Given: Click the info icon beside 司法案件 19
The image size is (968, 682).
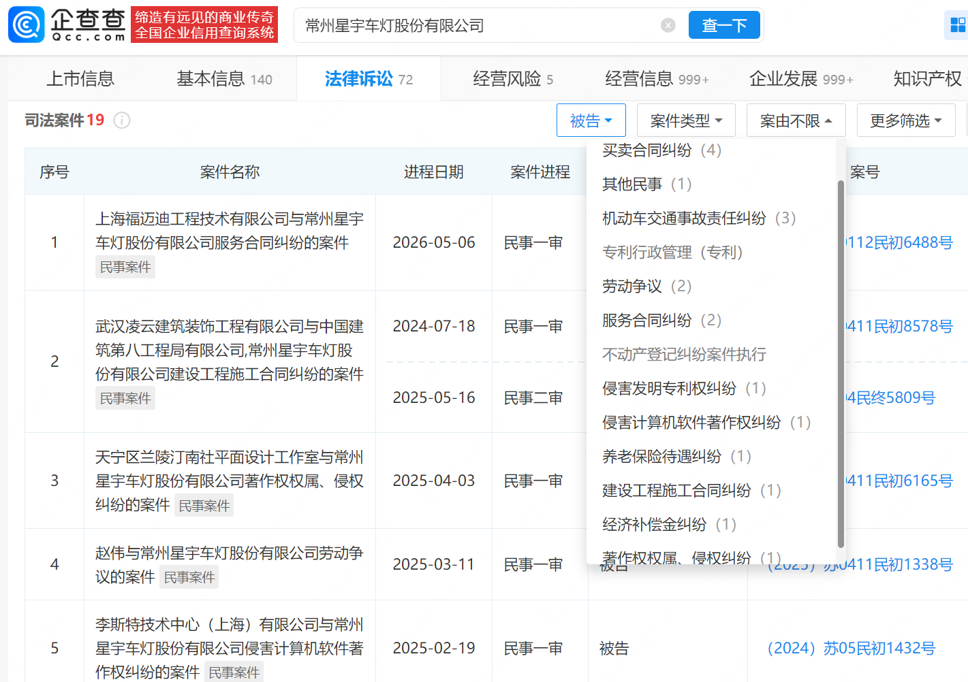Looking at the screenshot, I should pyautogui.click(x=122, y=120).
